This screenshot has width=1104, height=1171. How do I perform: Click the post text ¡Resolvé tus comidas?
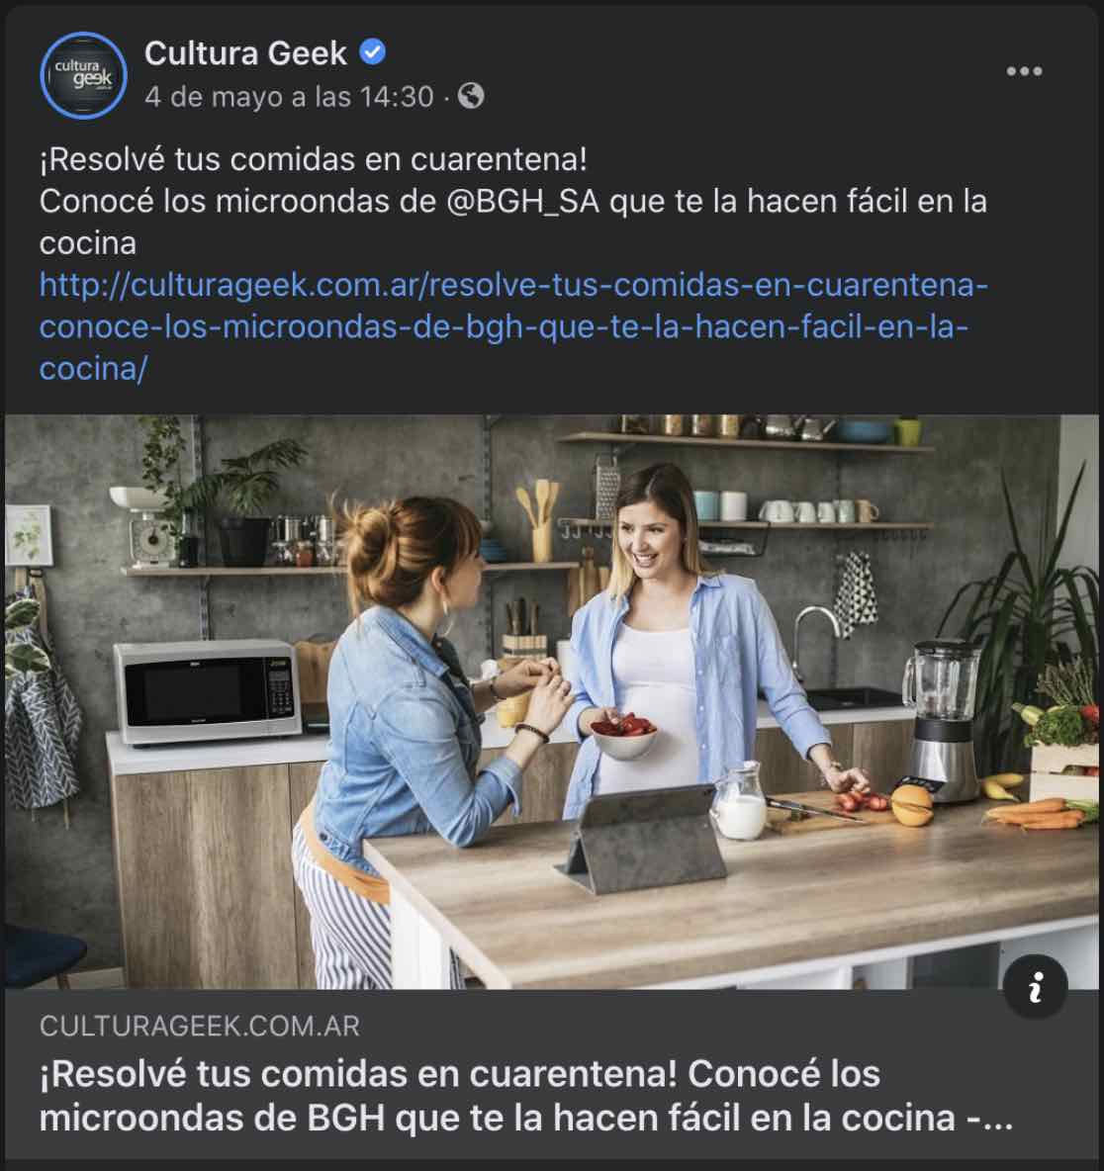(313, 159)
